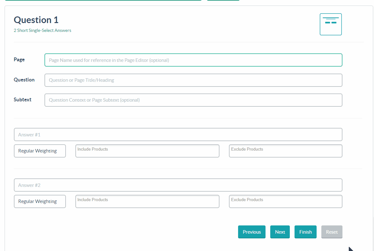
Task: Open the Regular Weighting dropdown for Answer #2
Action: tap(40, 201)
